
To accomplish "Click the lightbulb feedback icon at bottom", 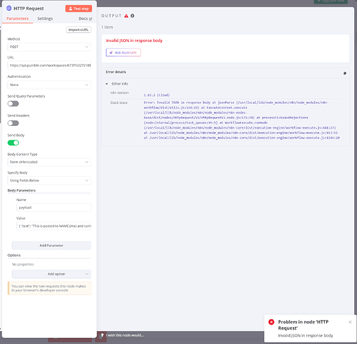I will 102,335.
